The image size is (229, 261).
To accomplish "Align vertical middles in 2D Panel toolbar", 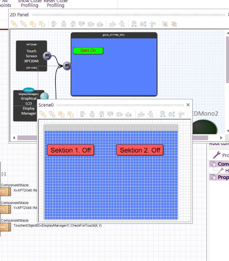I will tap(91, 24).
